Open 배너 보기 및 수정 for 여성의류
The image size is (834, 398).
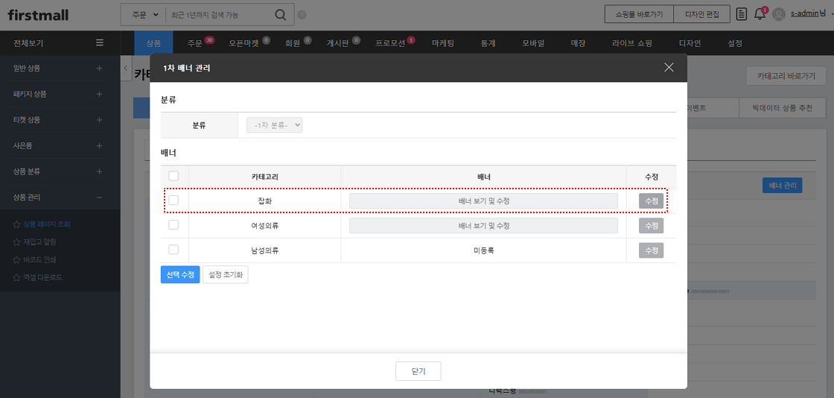483,226
